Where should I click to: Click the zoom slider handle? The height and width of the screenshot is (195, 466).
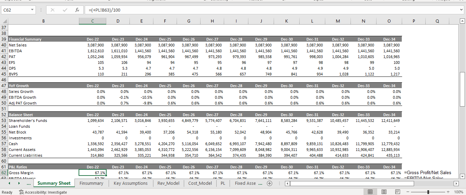click(428, 192)
